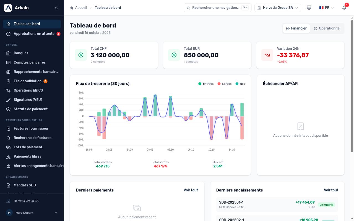
Task: Collapse the sidebar with double-chevron icon
Action: click(56, 8)
